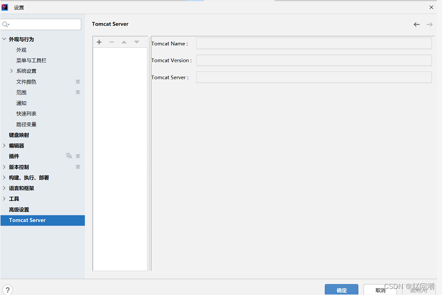Viewport: 442px width, 295px height.
Task: Move server entry down with down arrow
Action: (137, 42)
